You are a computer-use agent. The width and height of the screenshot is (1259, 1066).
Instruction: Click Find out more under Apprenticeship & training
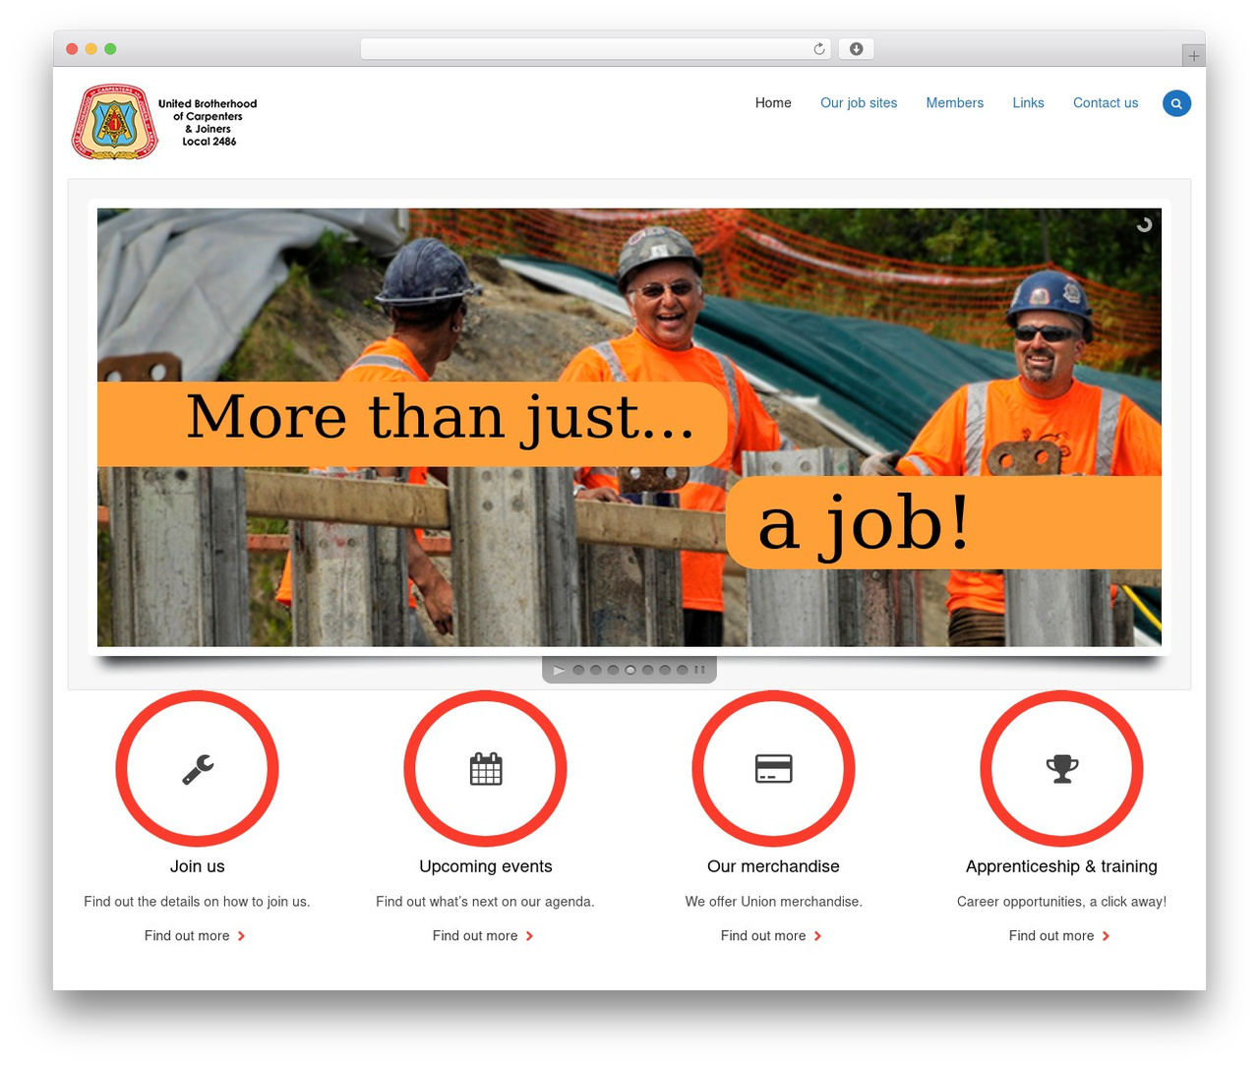(1051, 936)
